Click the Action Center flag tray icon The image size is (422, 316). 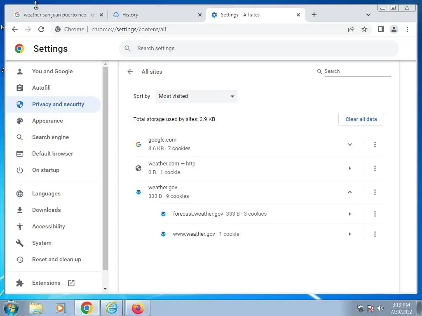[370, 308]
